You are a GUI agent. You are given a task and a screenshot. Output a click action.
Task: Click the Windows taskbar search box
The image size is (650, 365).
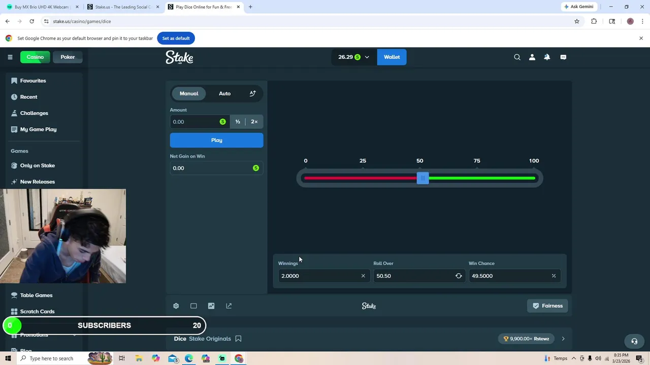(51, 358)
